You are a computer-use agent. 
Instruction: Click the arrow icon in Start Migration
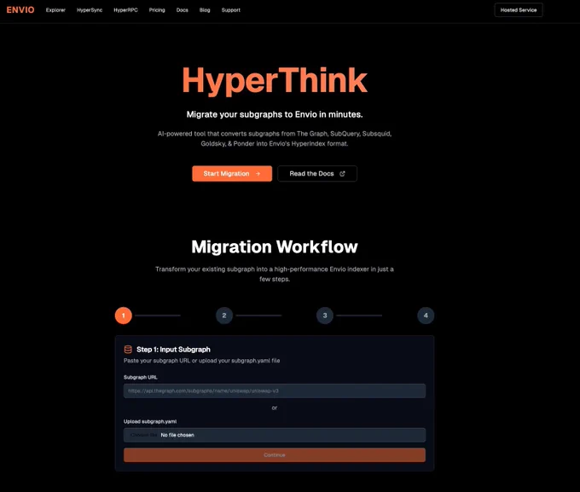pos(258,173)
